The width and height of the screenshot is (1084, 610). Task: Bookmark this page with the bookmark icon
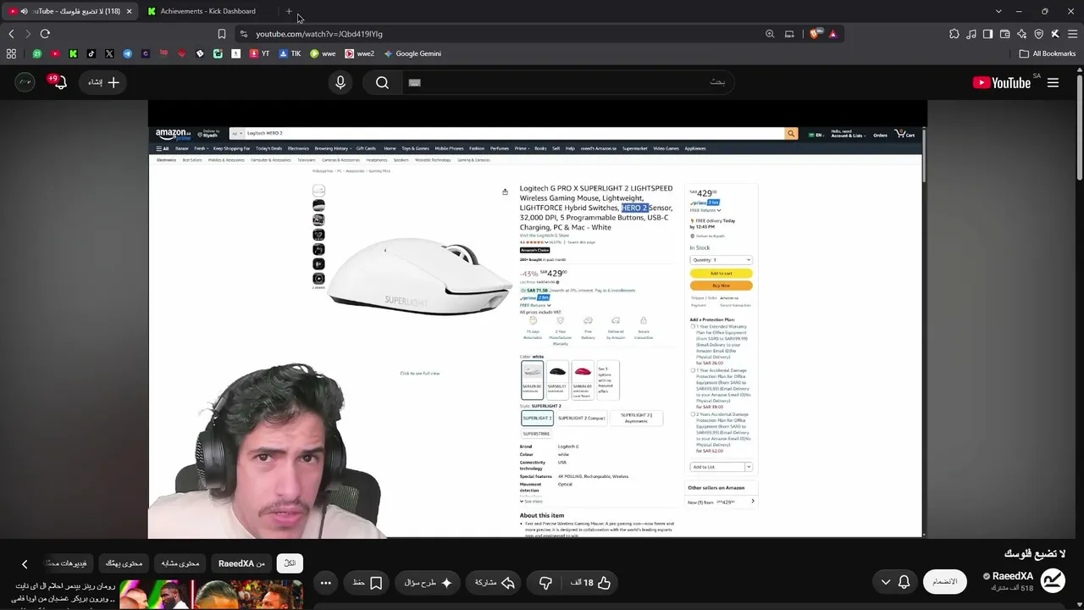click(x=222, y=34)
